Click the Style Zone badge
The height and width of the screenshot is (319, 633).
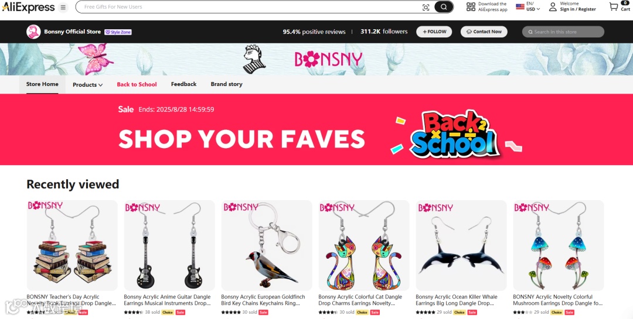click(118, 32)
